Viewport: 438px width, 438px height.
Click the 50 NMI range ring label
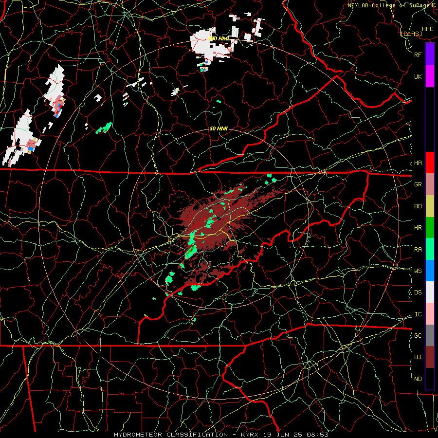[219, 128]
